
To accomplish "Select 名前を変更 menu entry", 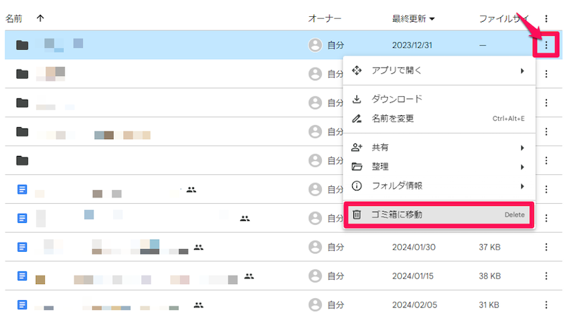I will coord(394,119).
